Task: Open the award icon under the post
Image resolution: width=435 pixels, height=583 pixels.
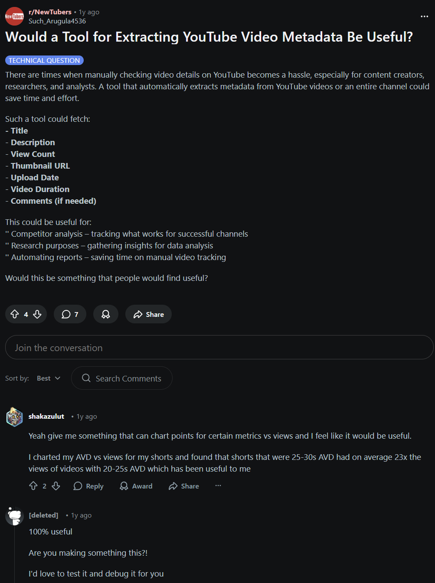Action: point(105,314)
